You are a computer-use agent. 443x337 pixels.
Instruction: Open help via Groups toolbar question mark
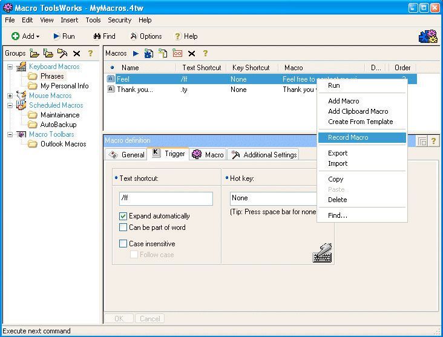point(90,53)
